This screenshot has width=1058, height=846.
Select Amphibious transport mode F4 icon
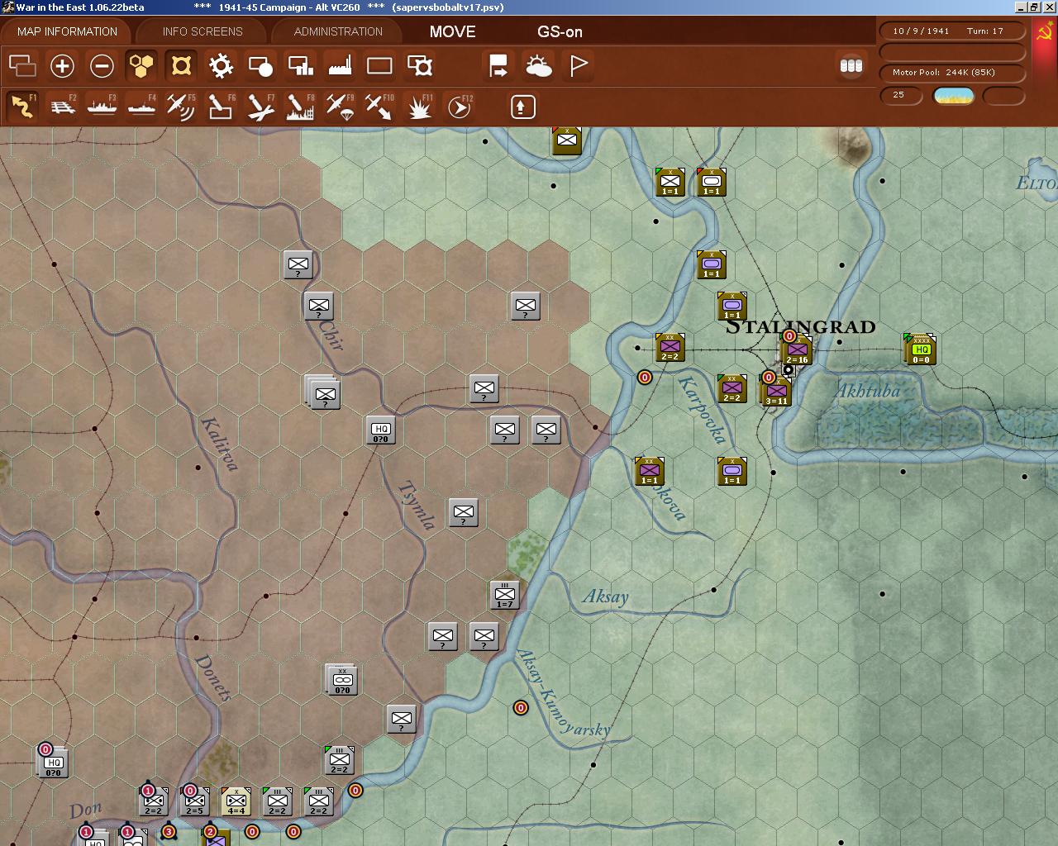click(141, 107)
